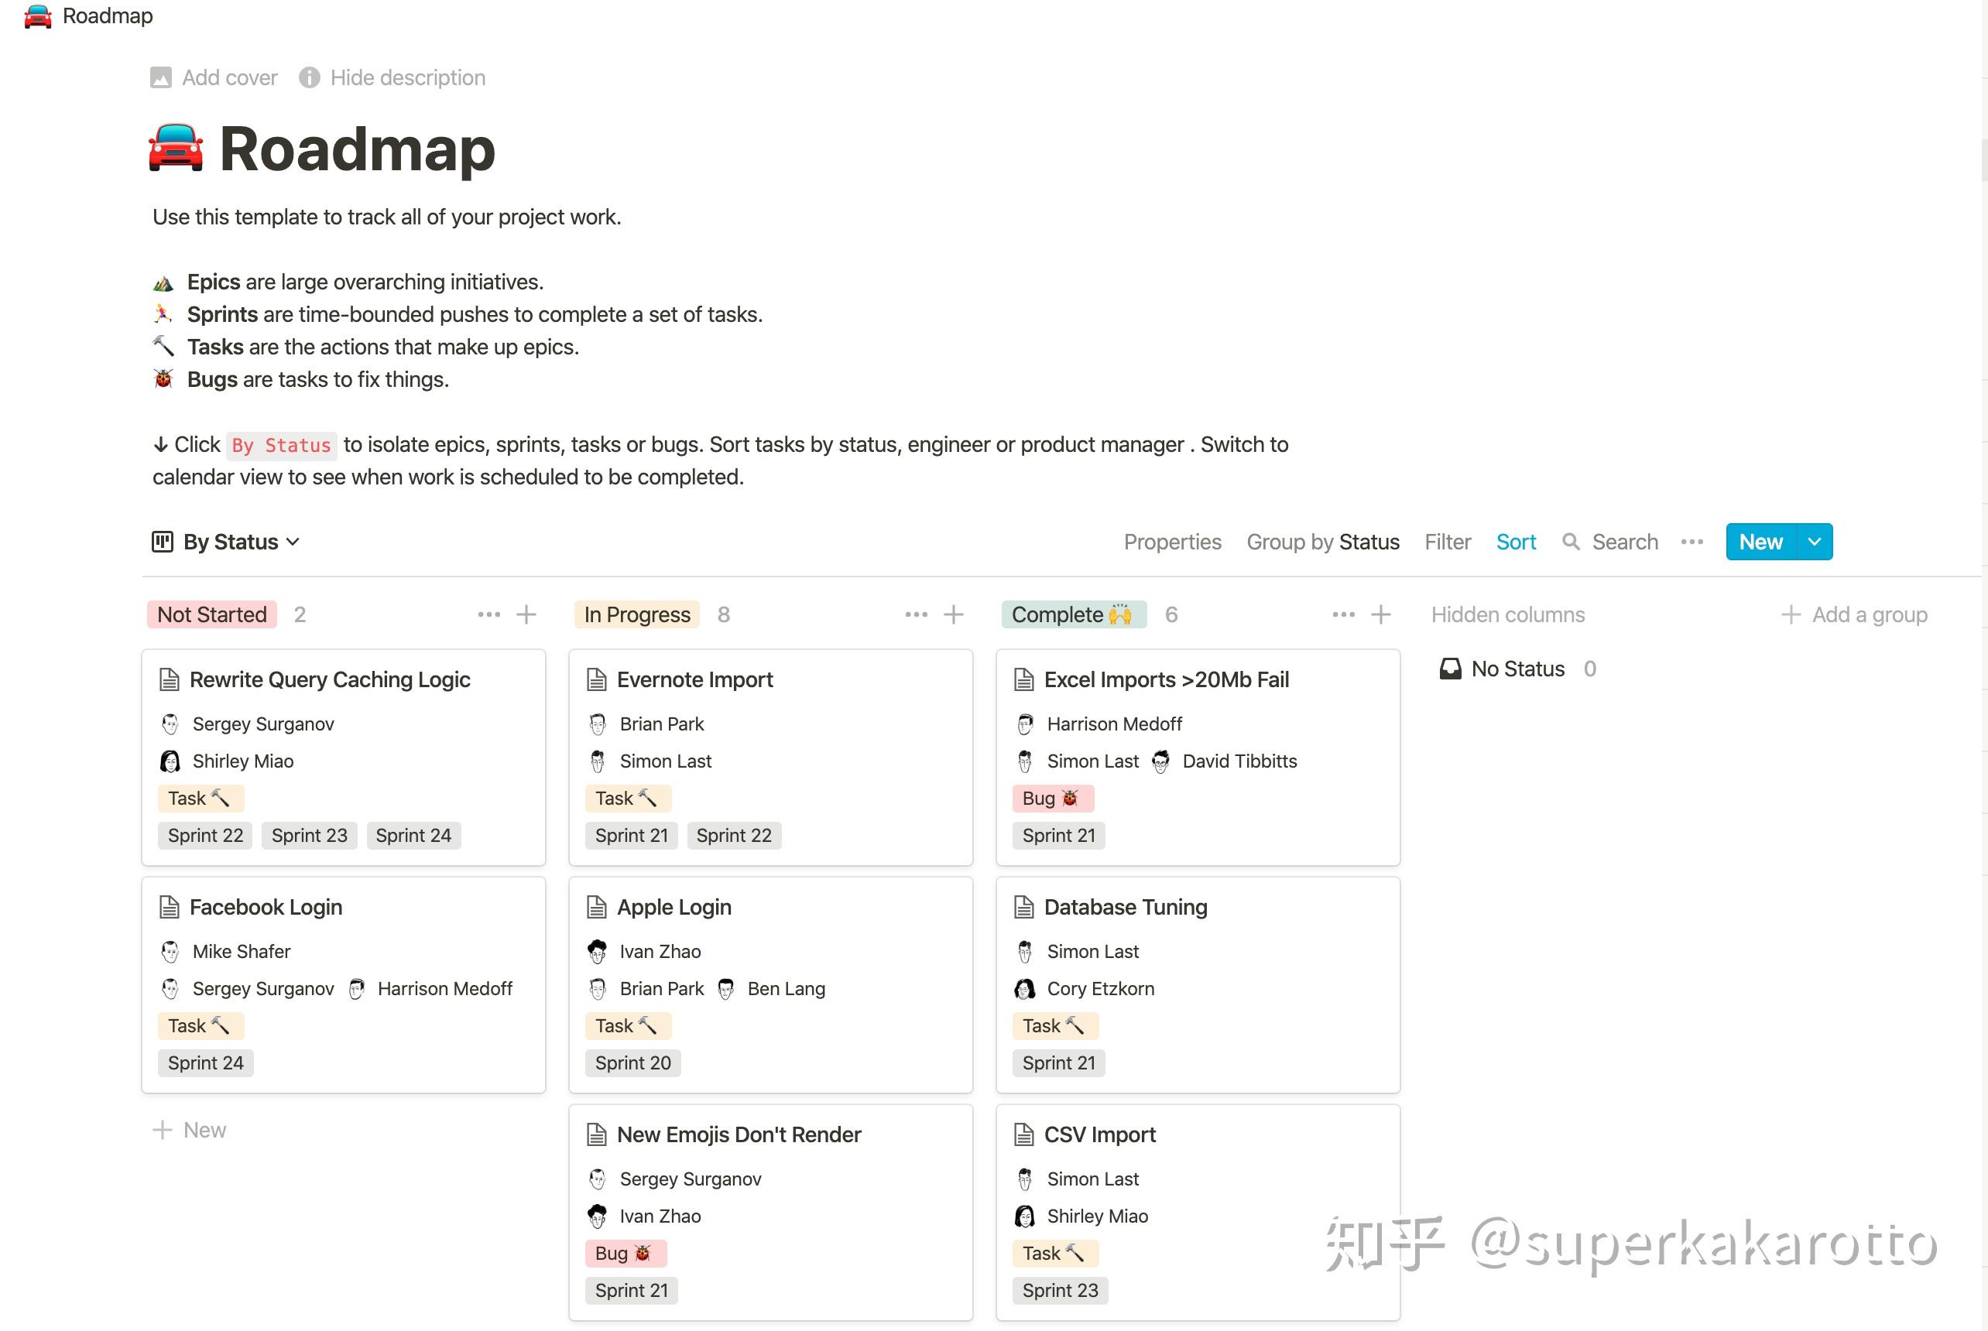1988x1331 pixels.
Task: Click Add a group
Action: (1854, 614)
